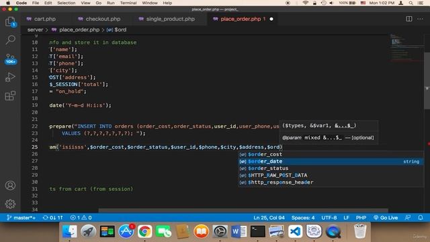Choose $order_date suggestion
The image size is (430, 242).
point(331,161)
